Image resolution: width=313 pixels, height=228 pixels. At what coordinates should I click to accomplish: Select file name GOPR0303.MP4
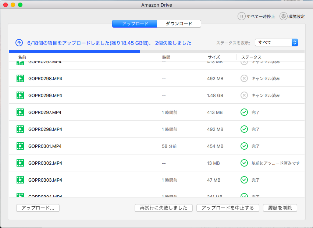tap(45, 180)
